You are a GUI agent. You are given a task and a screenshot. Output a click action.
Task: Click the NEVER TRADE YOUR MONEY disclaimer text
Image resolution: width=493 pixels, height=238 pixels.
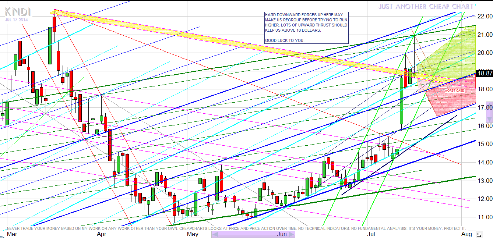(236, 228)
